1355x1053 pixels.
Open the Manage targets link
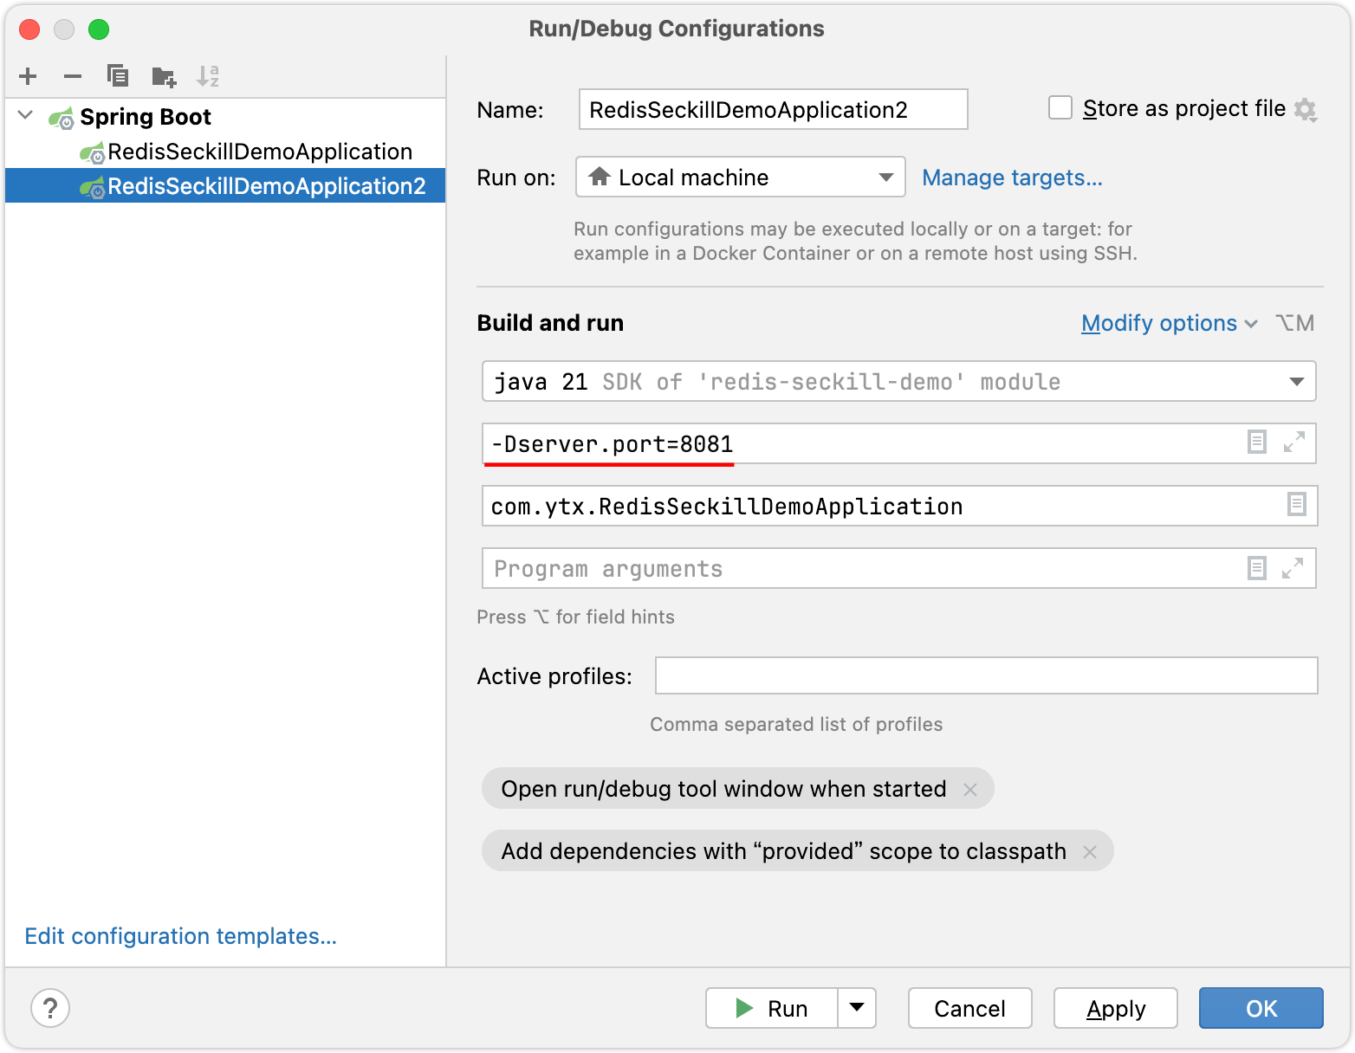click(x=1012, y=178)
